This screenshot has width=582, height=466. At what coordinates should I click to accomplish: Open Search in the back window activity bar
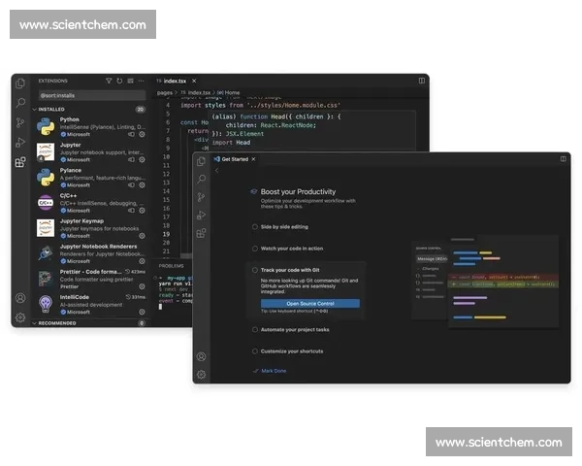(20, 103)
